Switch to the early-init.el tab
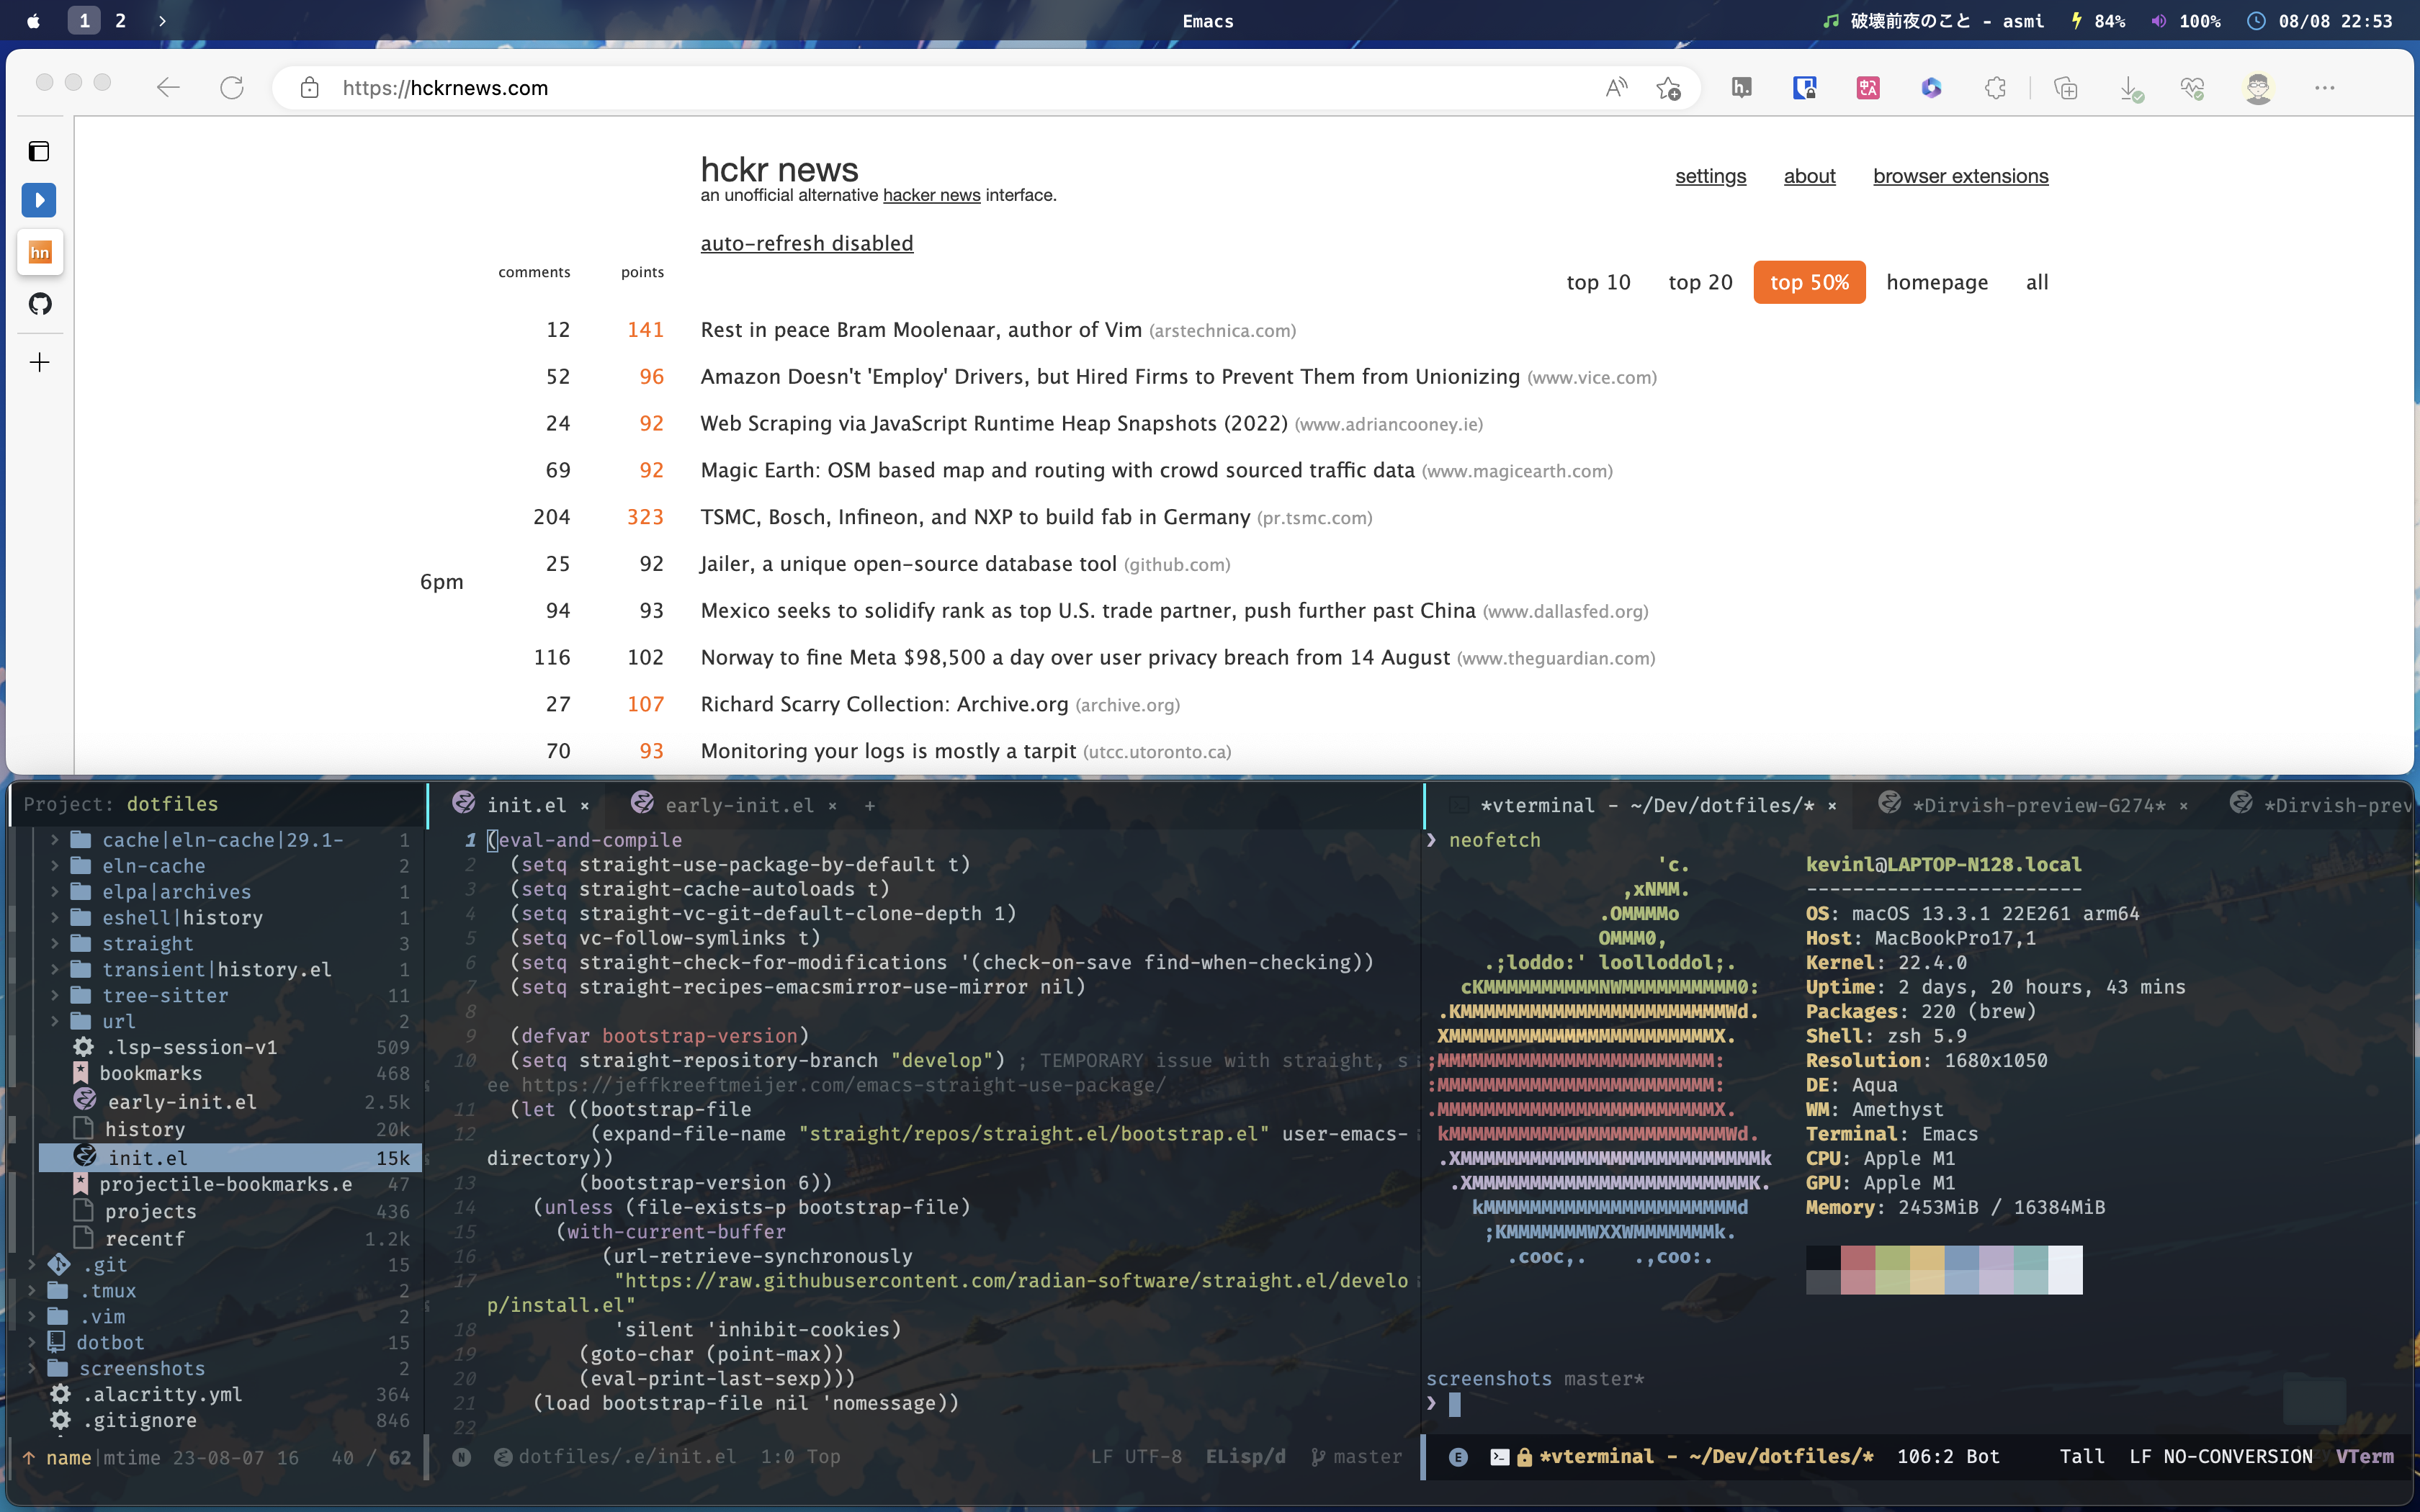 pos(739,805)
